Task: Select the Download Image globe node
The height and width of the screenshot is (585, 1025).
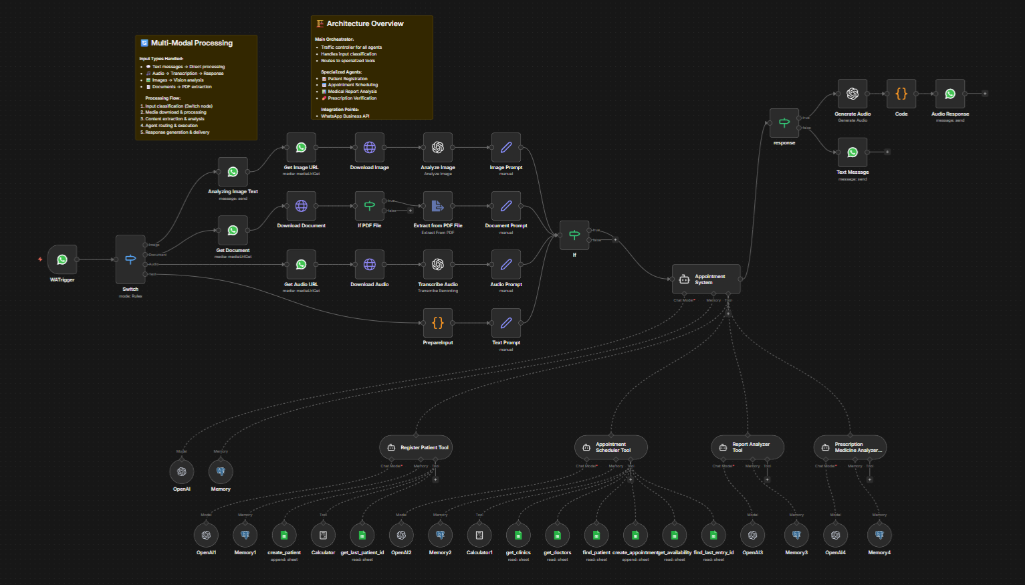Action: click(x=370, y=148)
